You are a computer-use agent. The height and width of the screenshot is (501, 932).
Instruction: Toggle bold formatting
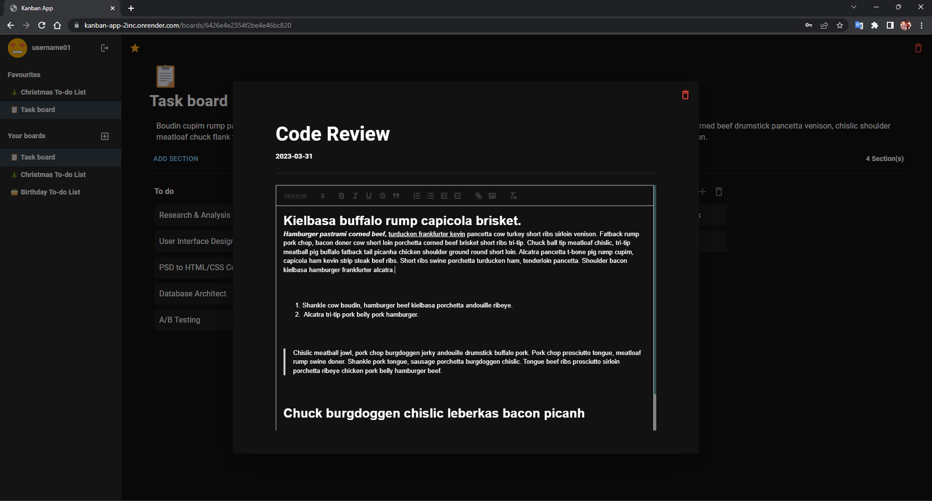[x=341, y=195]
